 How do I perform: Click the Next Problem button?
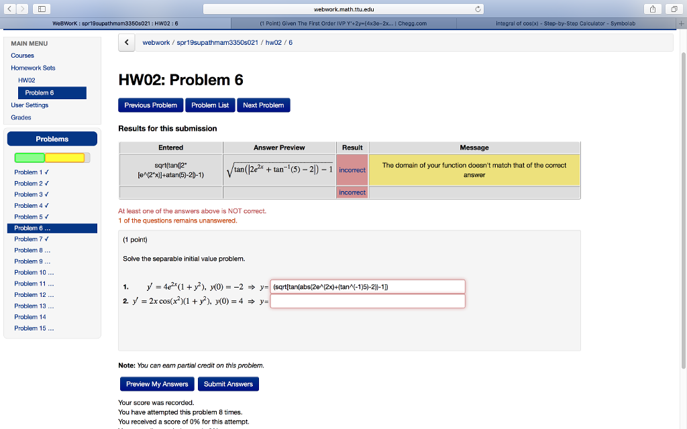pos(263,105)
